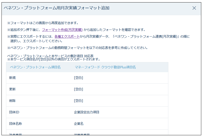The width and height of the screenshot is (203, 138).
Task: Click the マネーフォワード クラウド勤怠Plus項目名 column header
Action: 105,67
